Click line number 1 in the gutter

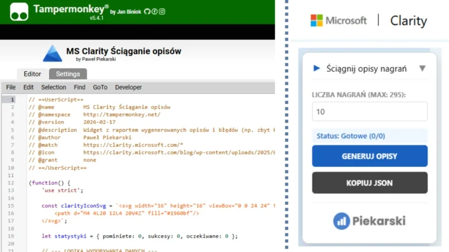point(12,100)
